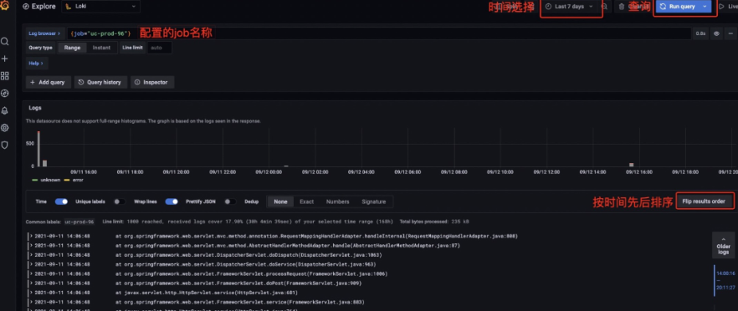
Task: Click the 0.8s query time badge
Action: tap(701, 33)
